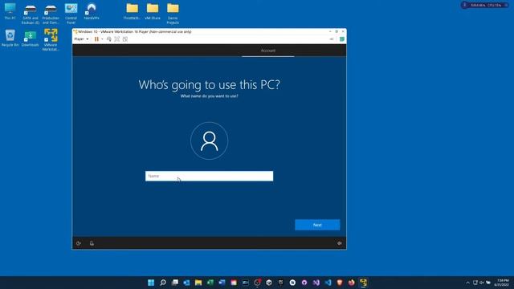Select VMware Workstation desktop shortcut
This screenshot has height=289, width=514.
(x=51, y=40)
